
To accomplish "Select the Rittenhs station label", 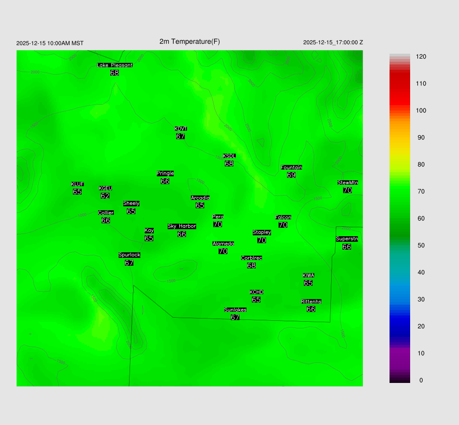I will (311, 302).
